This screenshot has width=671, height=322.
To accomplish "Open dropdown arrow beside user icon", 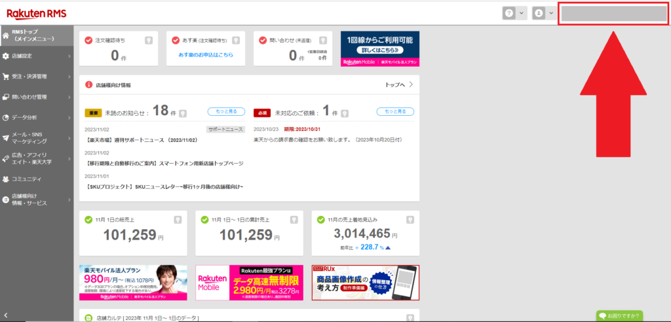I will click(x=551, y=13).
